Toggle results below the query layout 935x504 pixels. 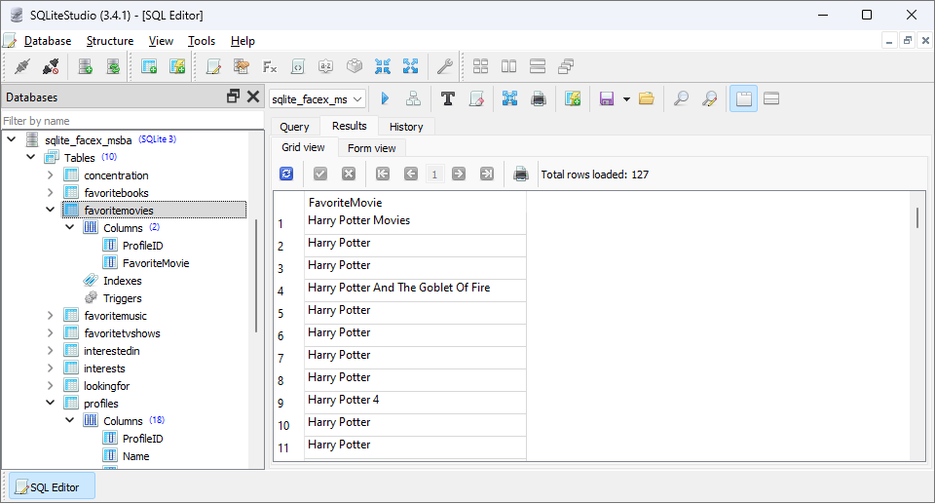coord(771,98)
